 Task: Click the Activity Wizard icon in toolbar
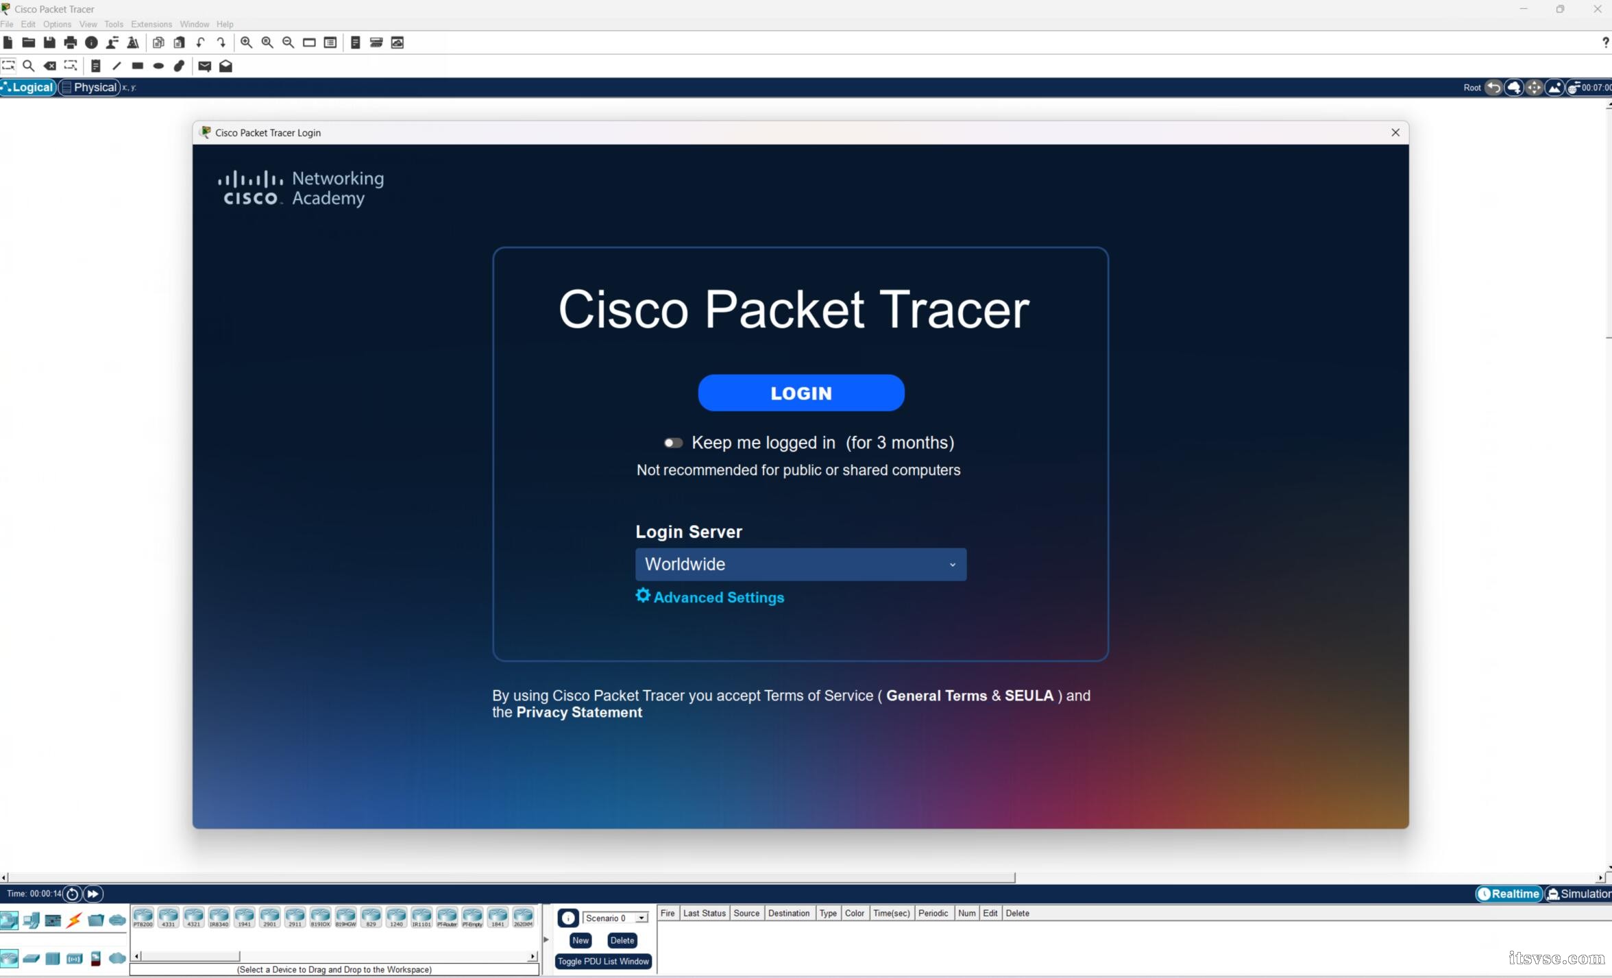tap(133, 42)
